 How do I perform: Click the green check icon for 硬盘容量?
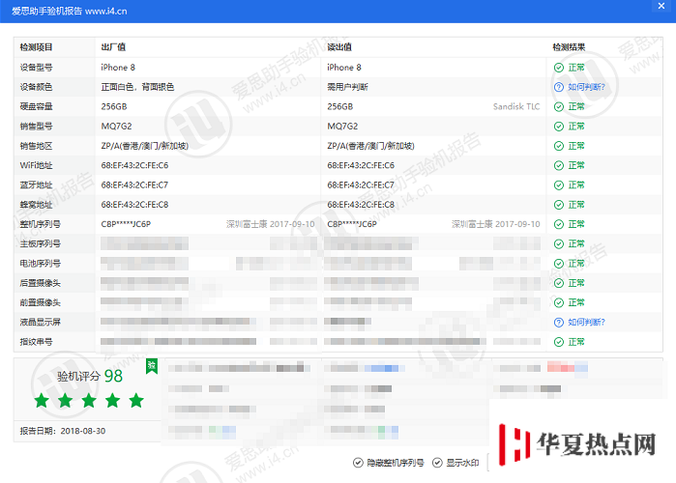pos(559,107)
